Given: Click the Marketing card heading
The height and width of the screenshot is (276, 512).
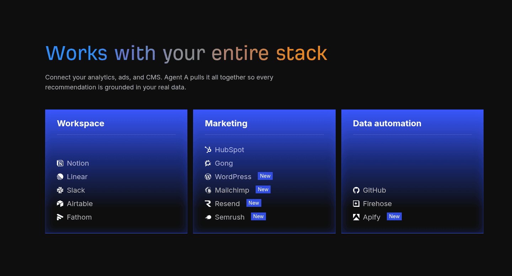Looking at the screenshot, I should coord(226,123).
